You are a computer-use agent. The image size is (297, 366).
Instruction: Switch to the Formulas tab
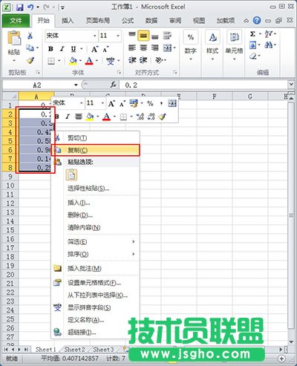[128, 21]
